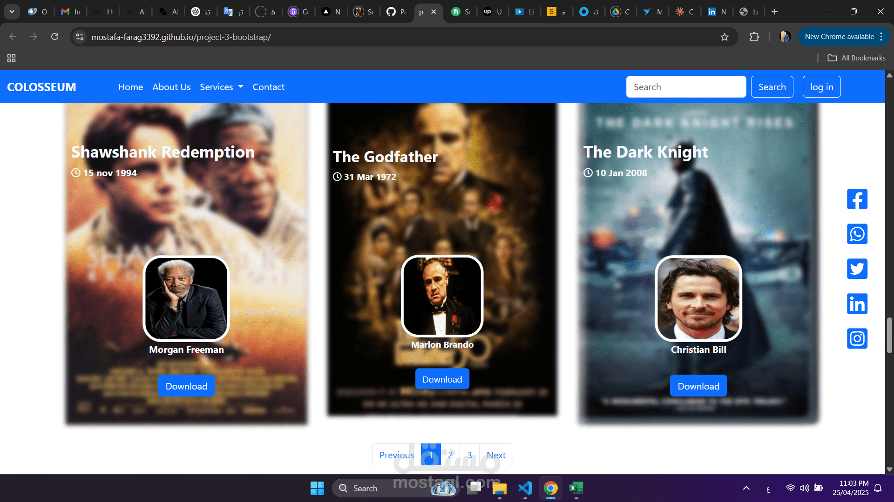This screenshot has height=502, width=894.
Task: Open the Twitter share icon
Action: tap(857, 269)
